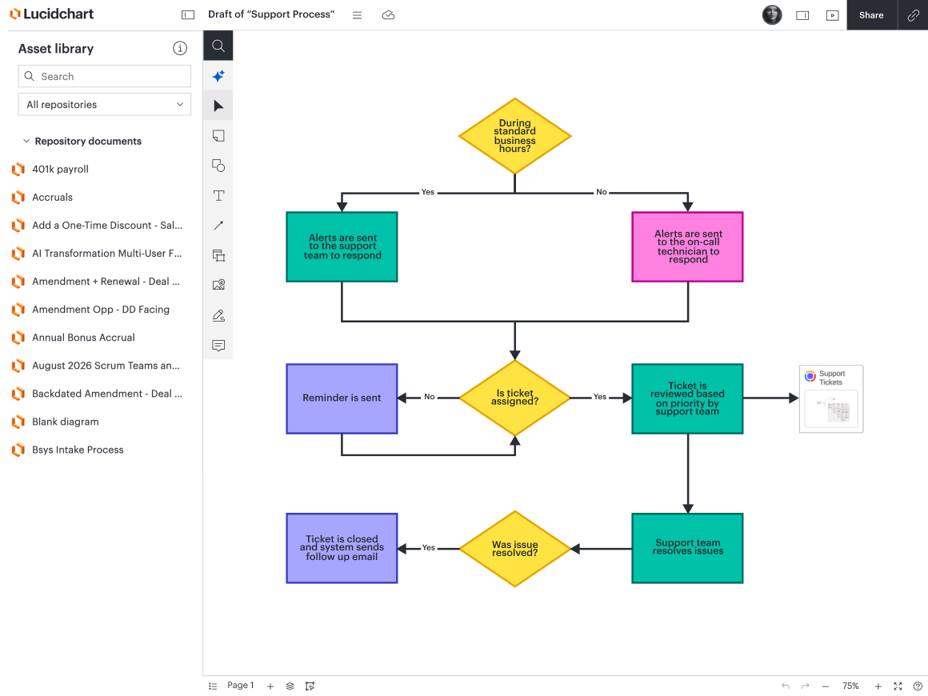This screenshot has height=696, width=928.
Task: Open the page list outline icon
Action: pos(213,686)
